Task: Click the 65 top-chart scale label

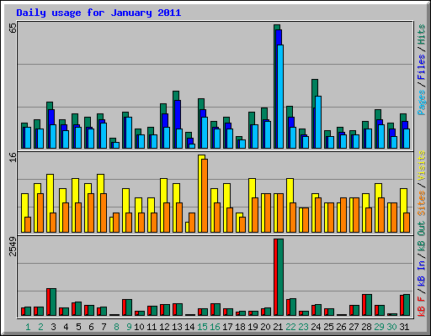Action: pyautogui.click(x=13, y=28)
